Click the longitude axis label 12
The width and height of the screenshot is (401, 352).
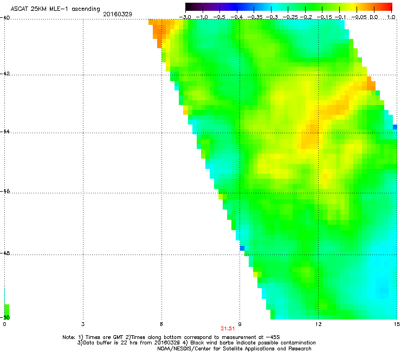318,324
